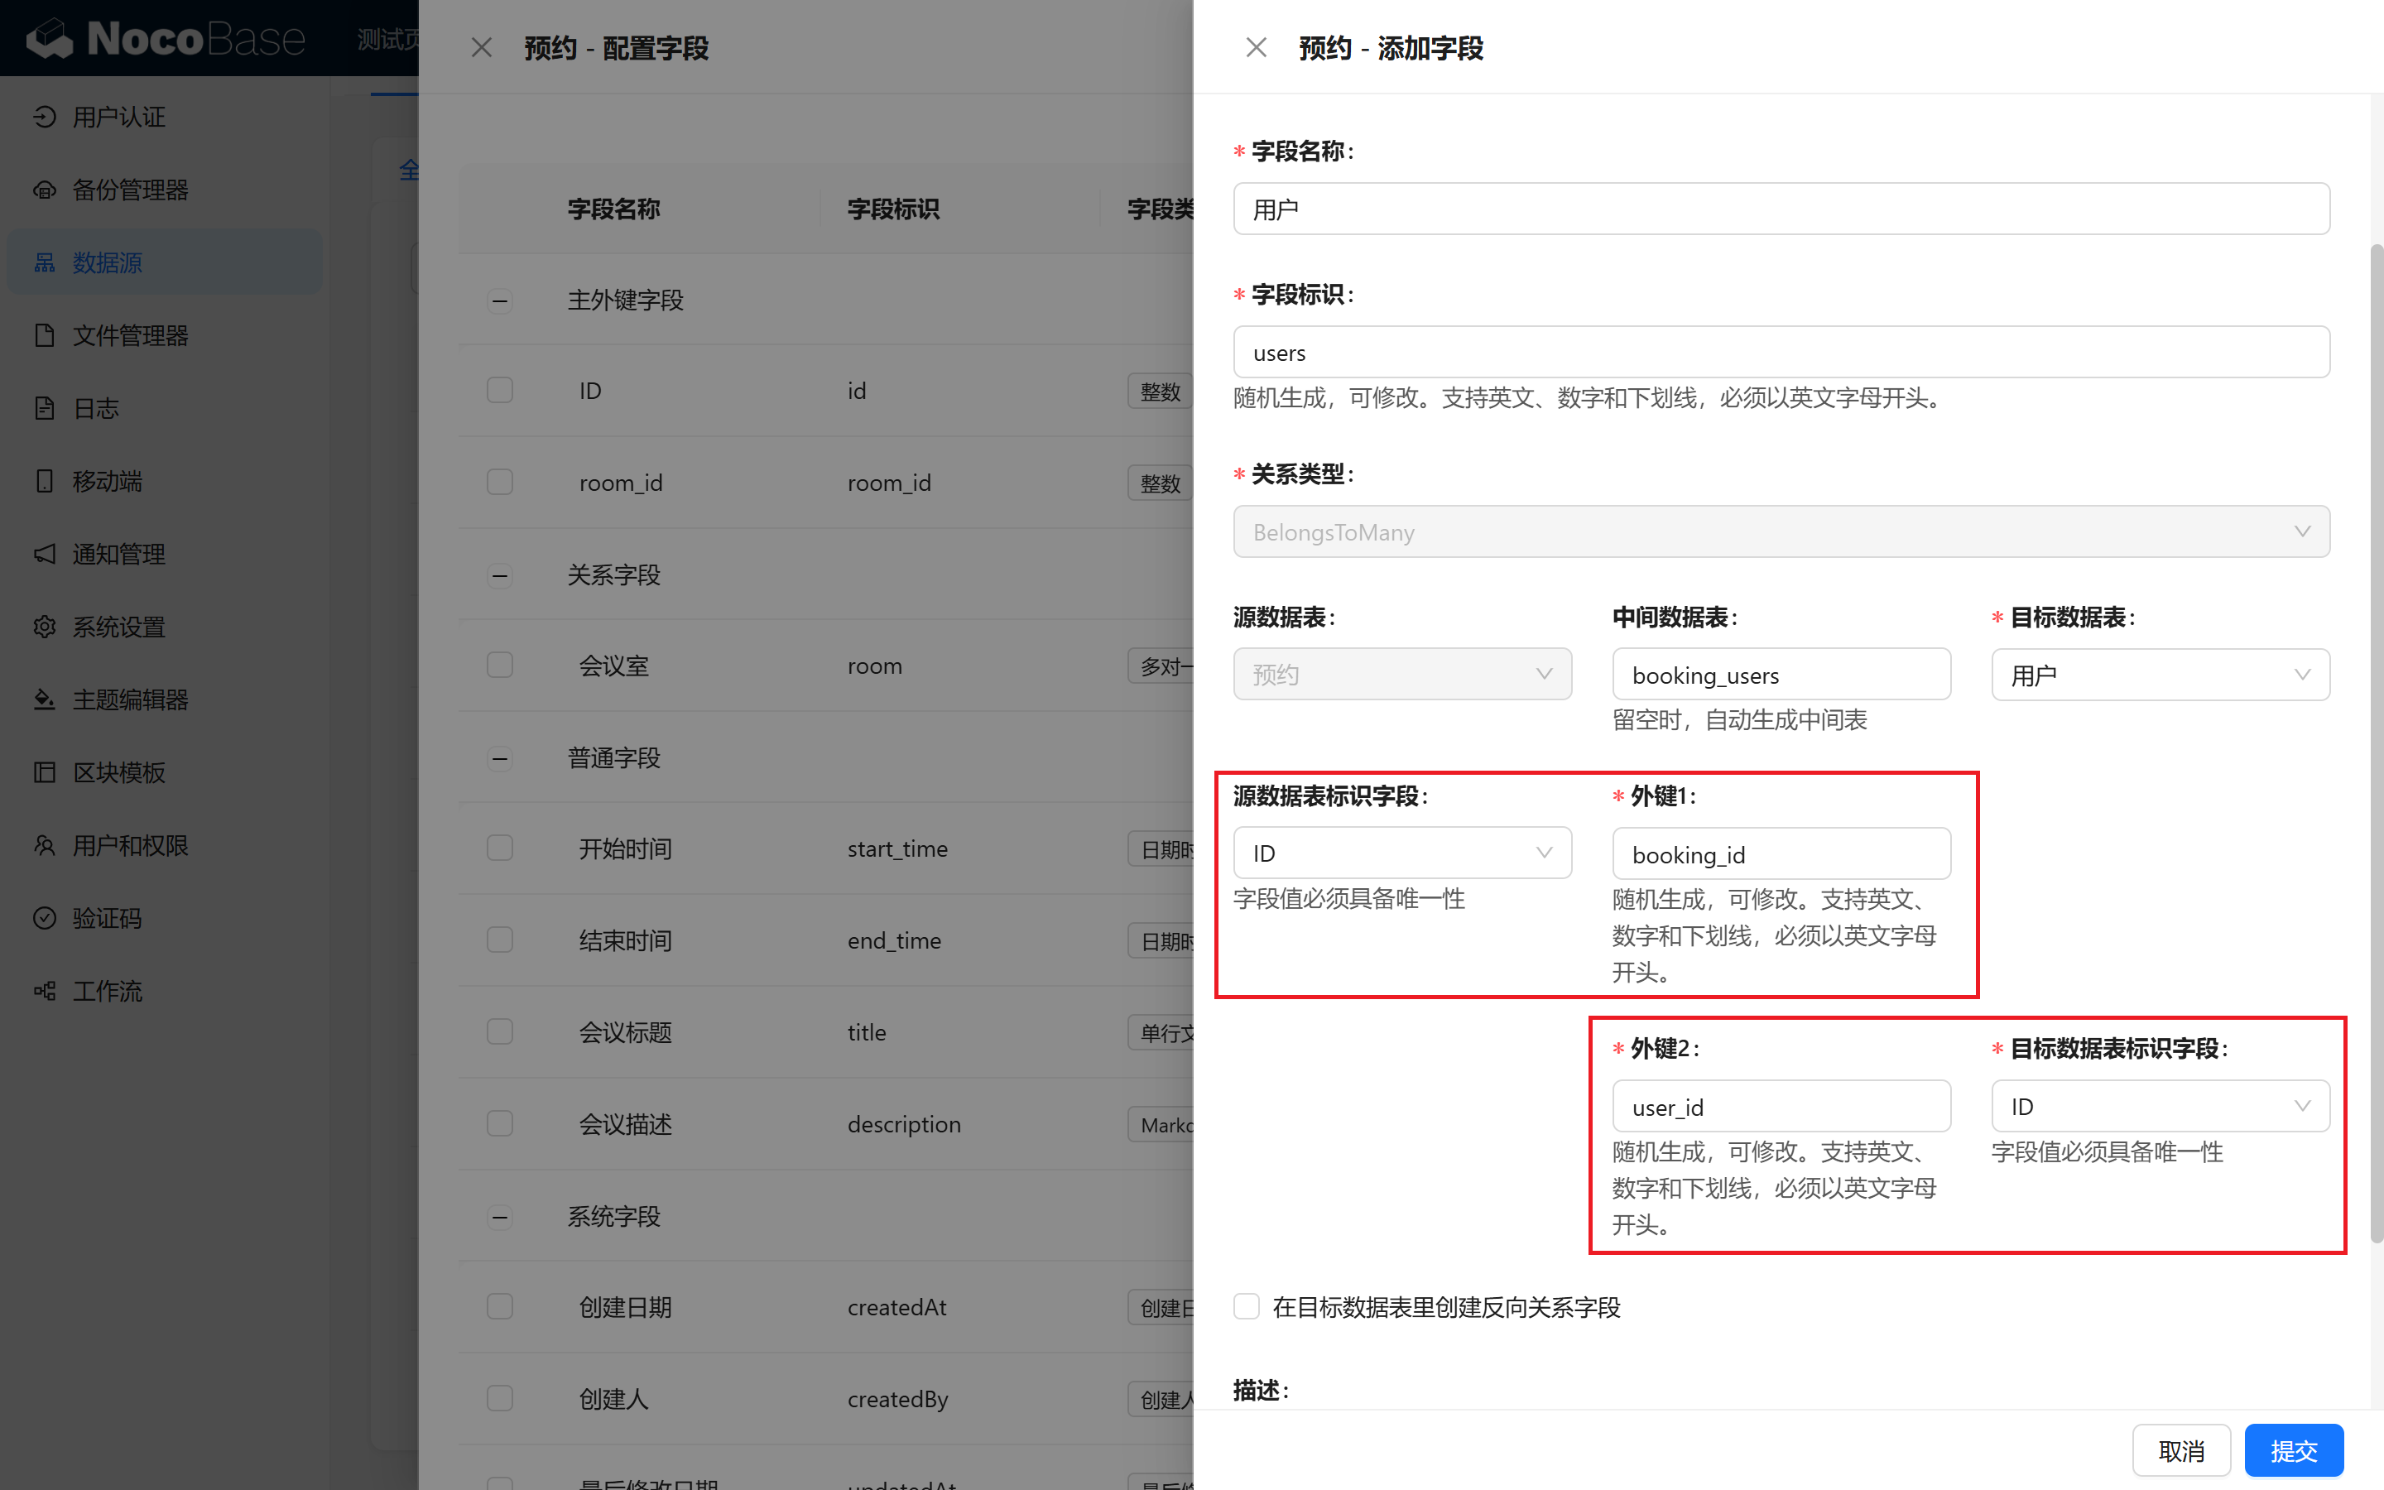Check the 会议标题 (title) field row checkbox
The width and height of the screenshot is (2384, 1490).
(499, 1031)
